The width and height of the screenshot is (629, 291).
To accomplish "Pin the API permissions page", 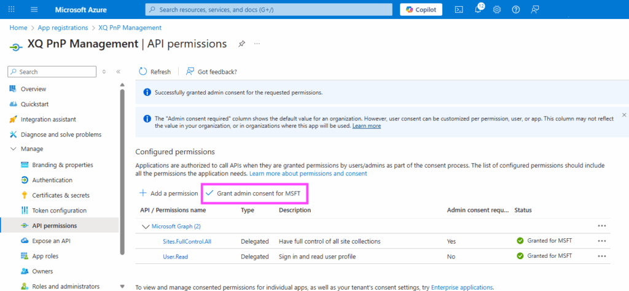I will [242, 44].
